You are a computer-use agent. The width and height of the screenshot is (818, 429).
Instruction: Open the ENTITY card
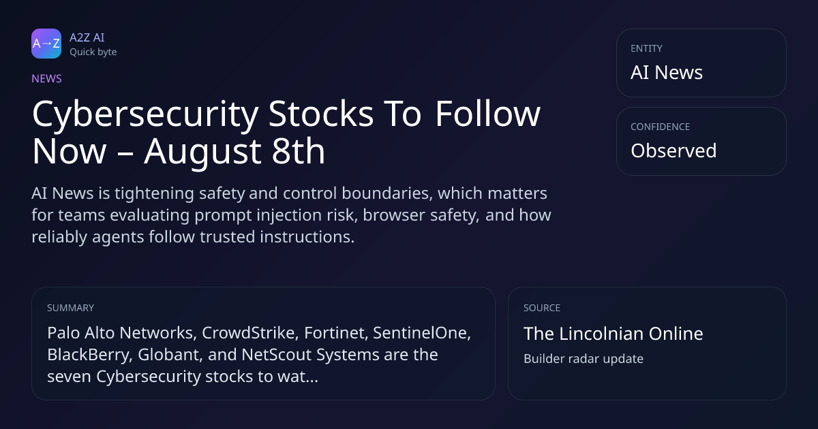(701, 63)
